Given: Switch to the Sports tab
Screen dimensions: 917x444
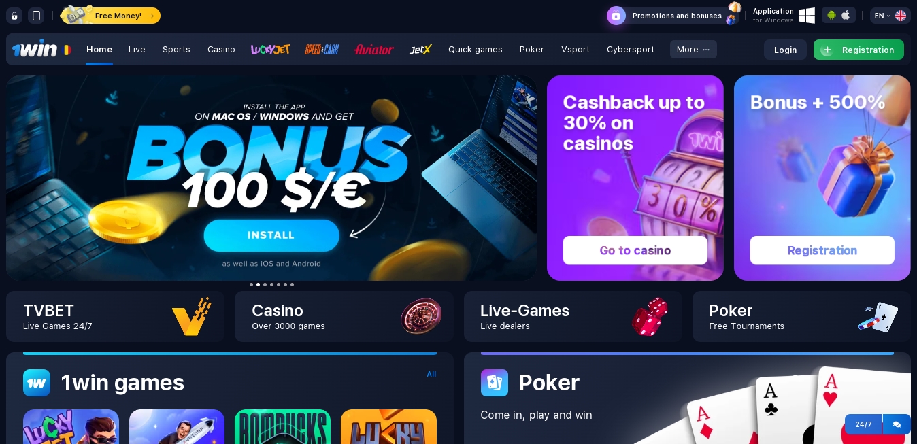Looking at the screenshot, I should pos(176,50).
